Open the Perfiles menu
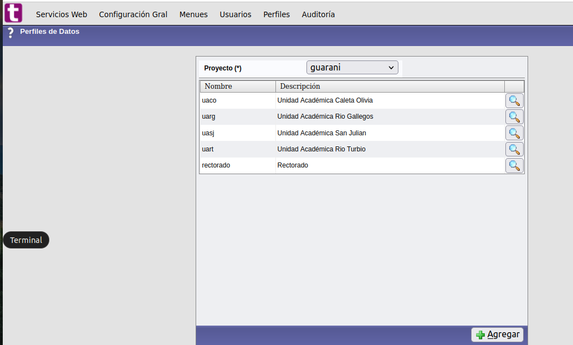Screen dimensions: 573x345 tap(277, 14)
